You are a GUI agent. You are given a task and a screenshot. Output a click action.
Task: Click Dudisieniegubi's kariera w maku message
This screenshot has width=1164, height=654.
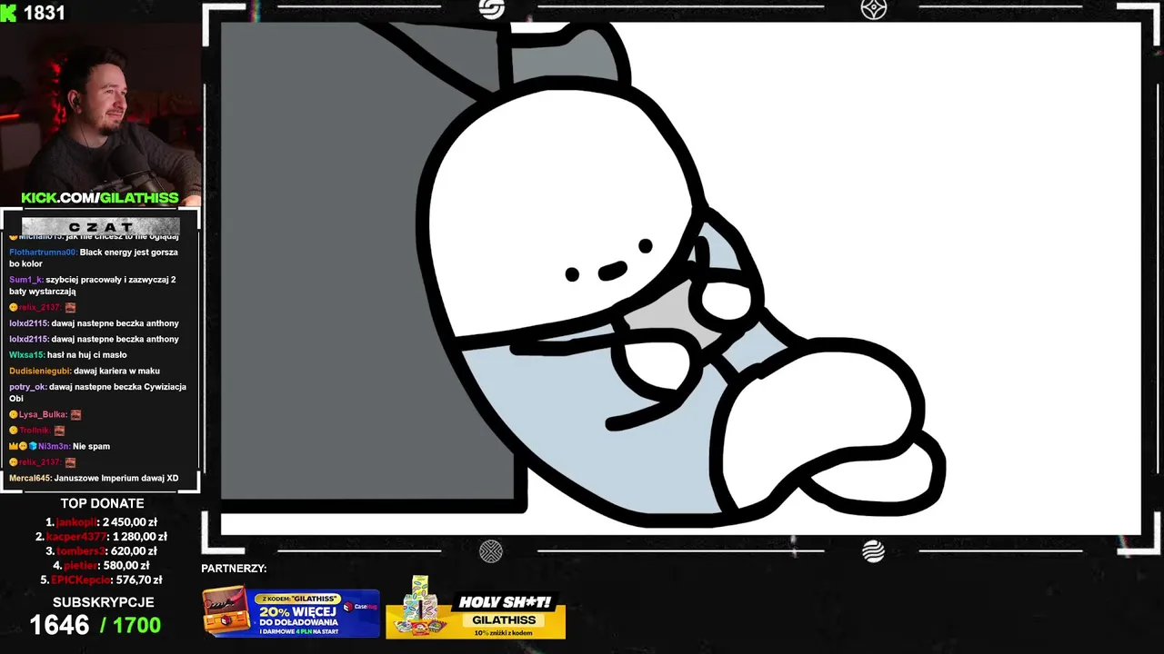coord(85,371)
